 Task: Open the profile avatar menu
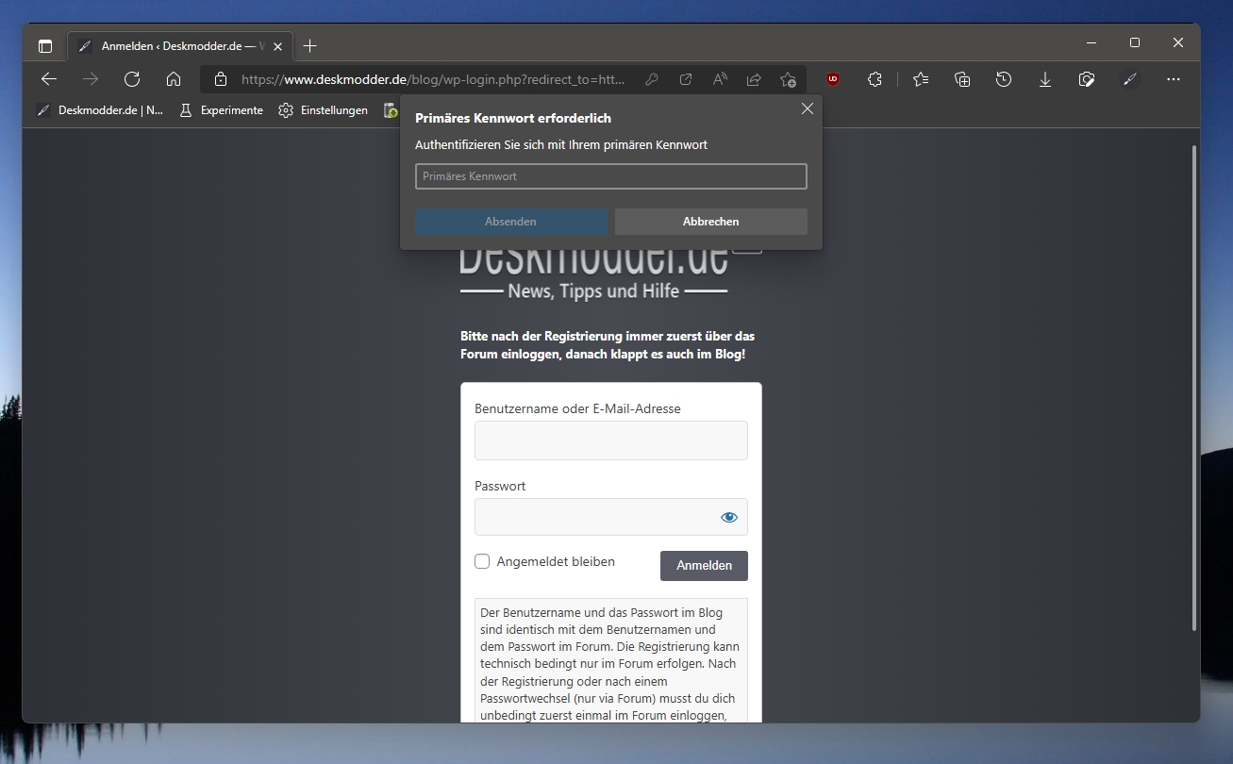pos(1130,79)
